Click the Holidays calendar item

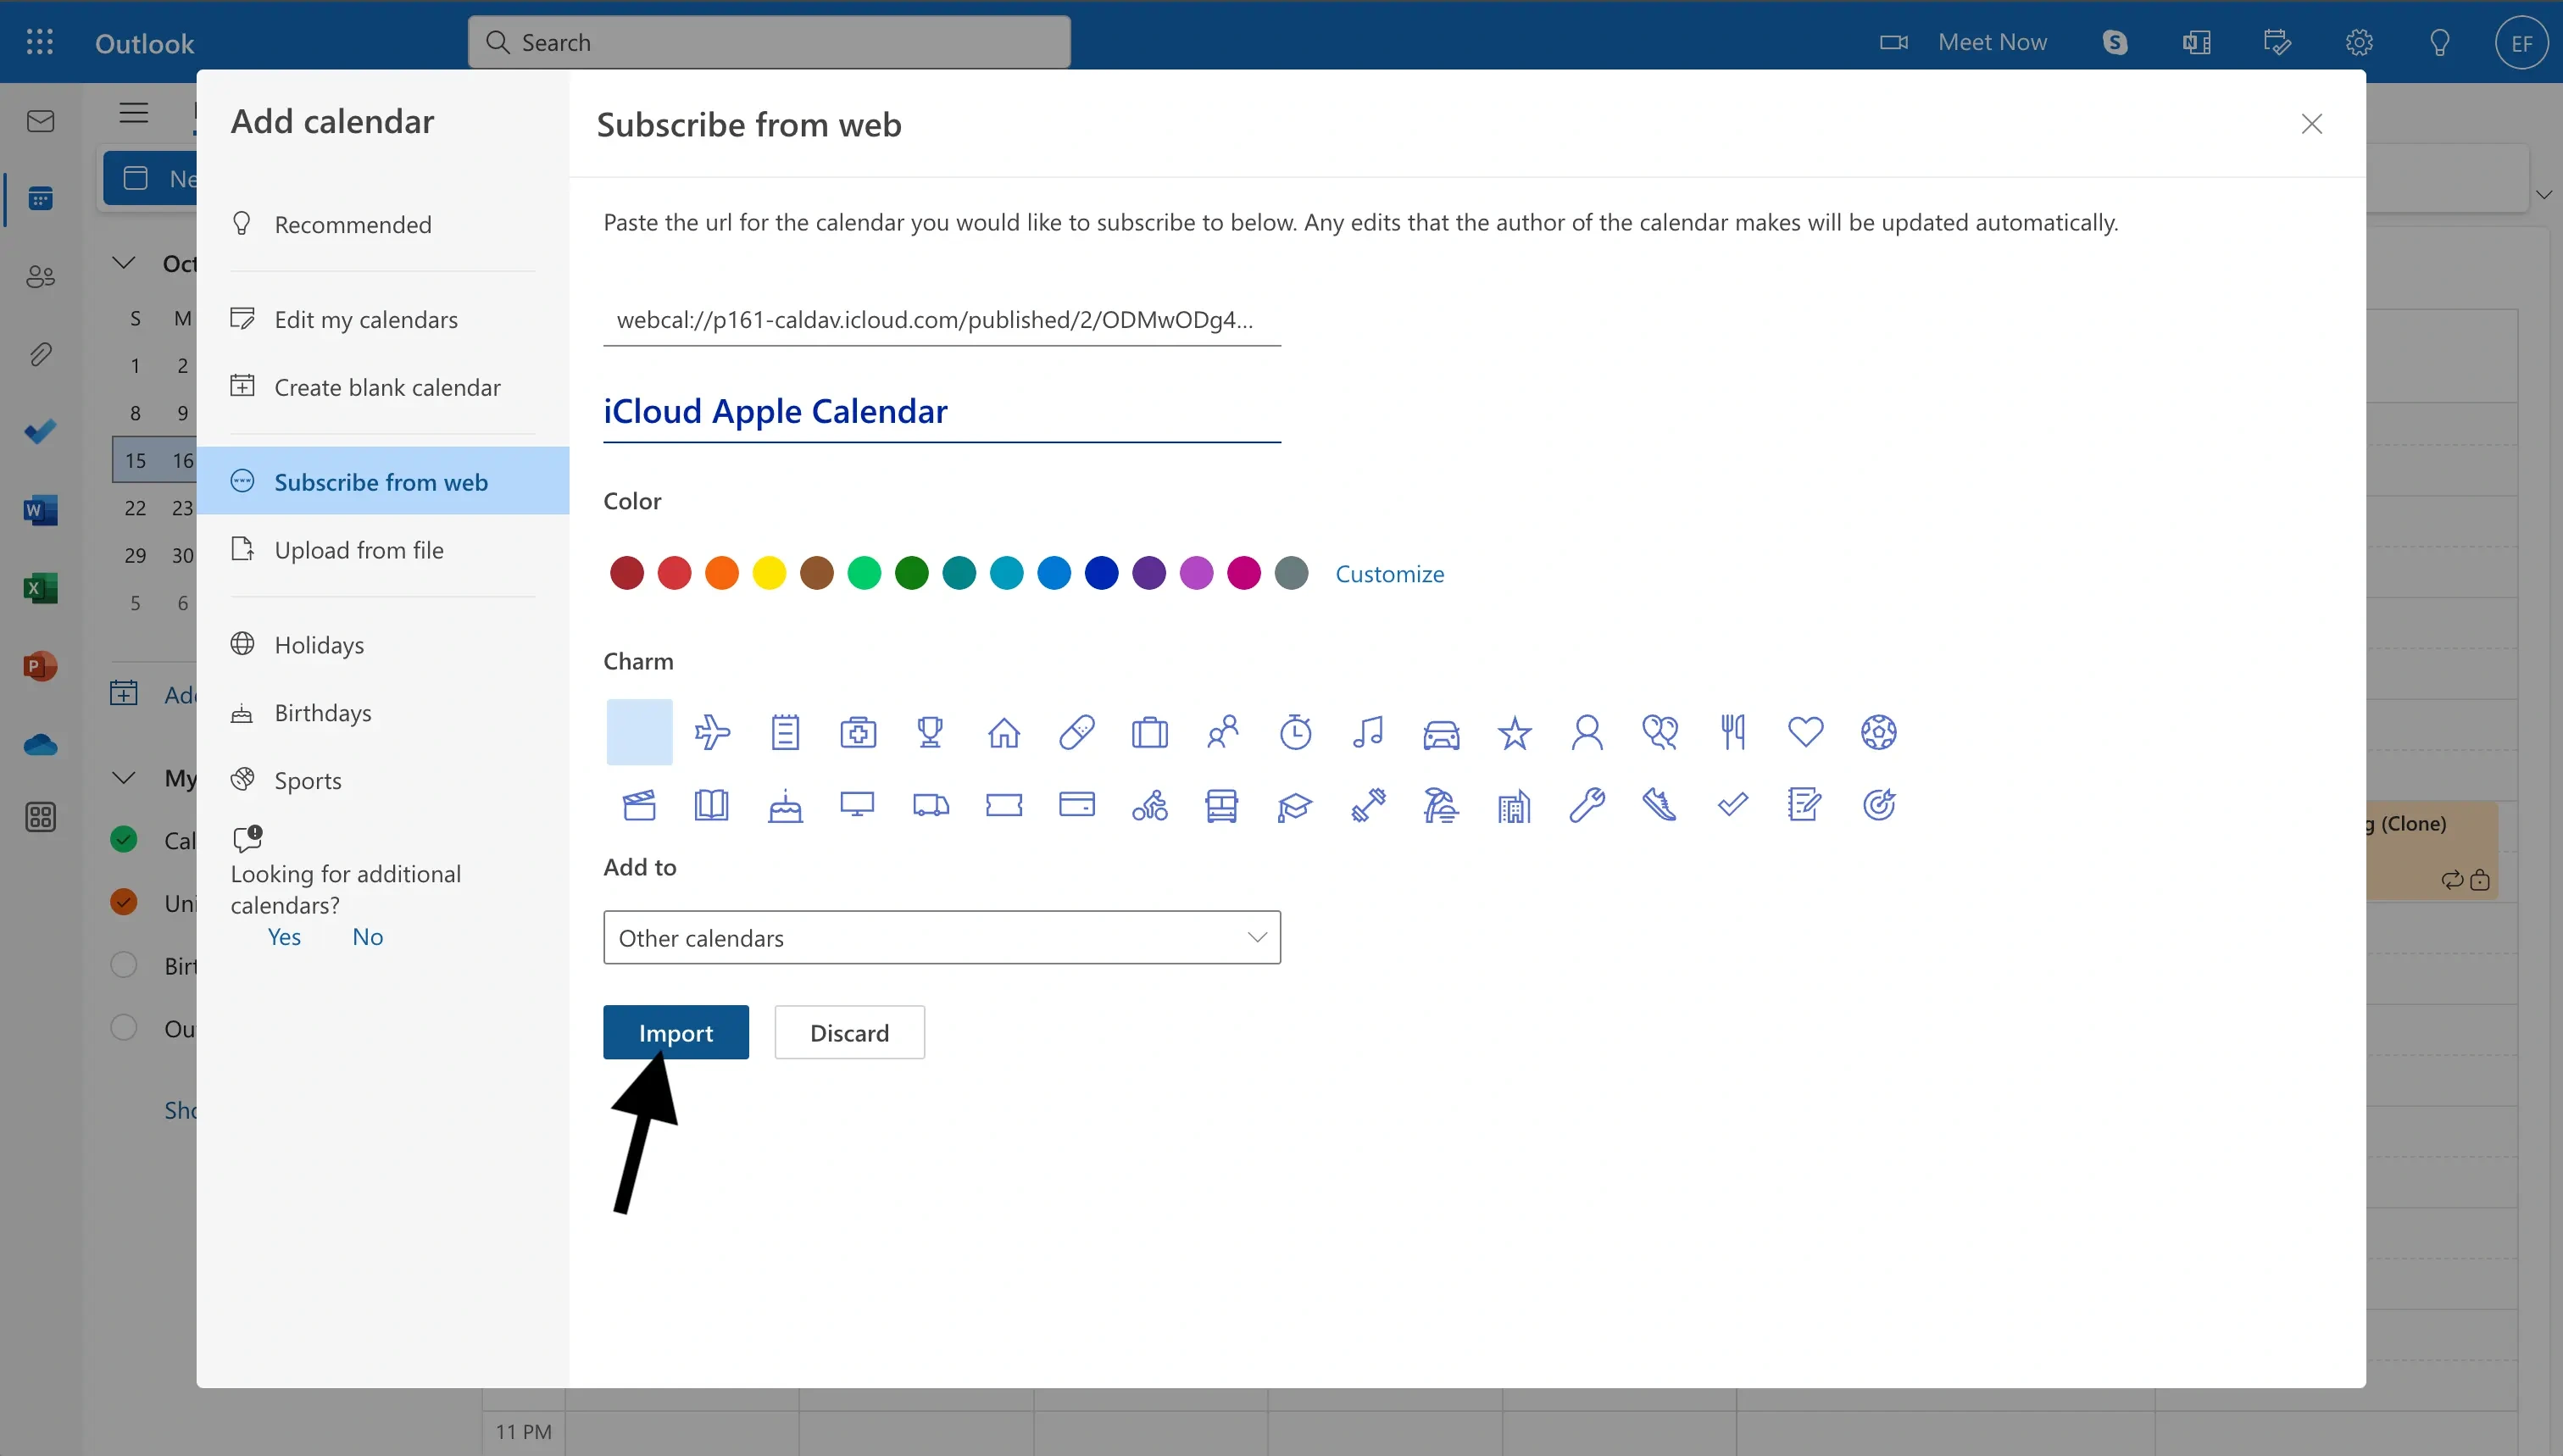pos(319,642)
